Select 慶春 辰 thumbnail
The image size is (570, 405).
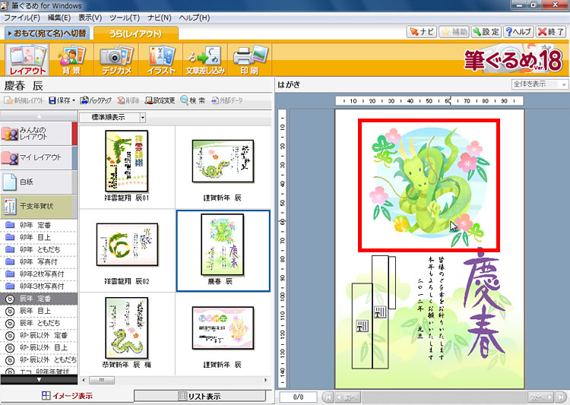pos(223,245)
